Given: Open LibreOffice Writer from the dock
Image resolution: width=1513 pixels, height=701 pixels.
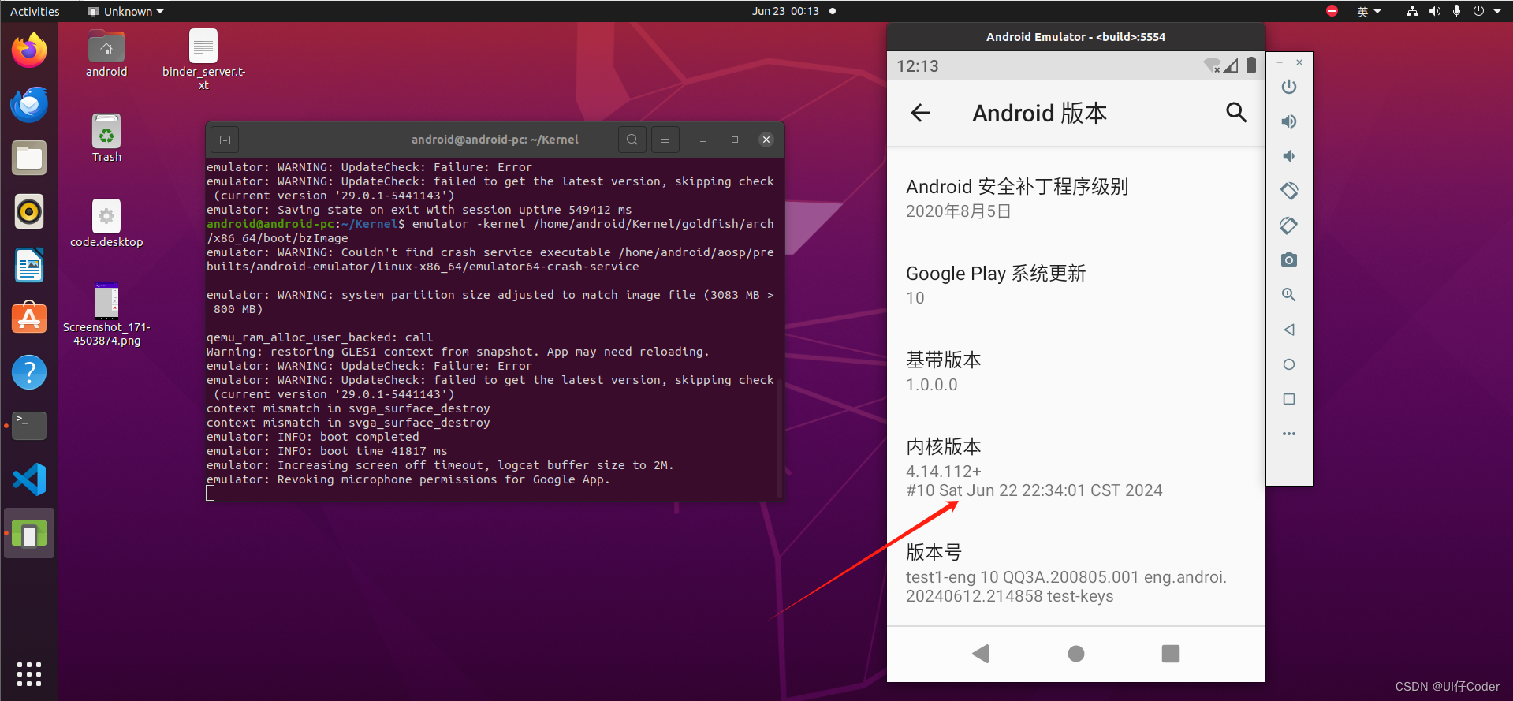Looking at the screenshot, I should click(x=29, y=265).
